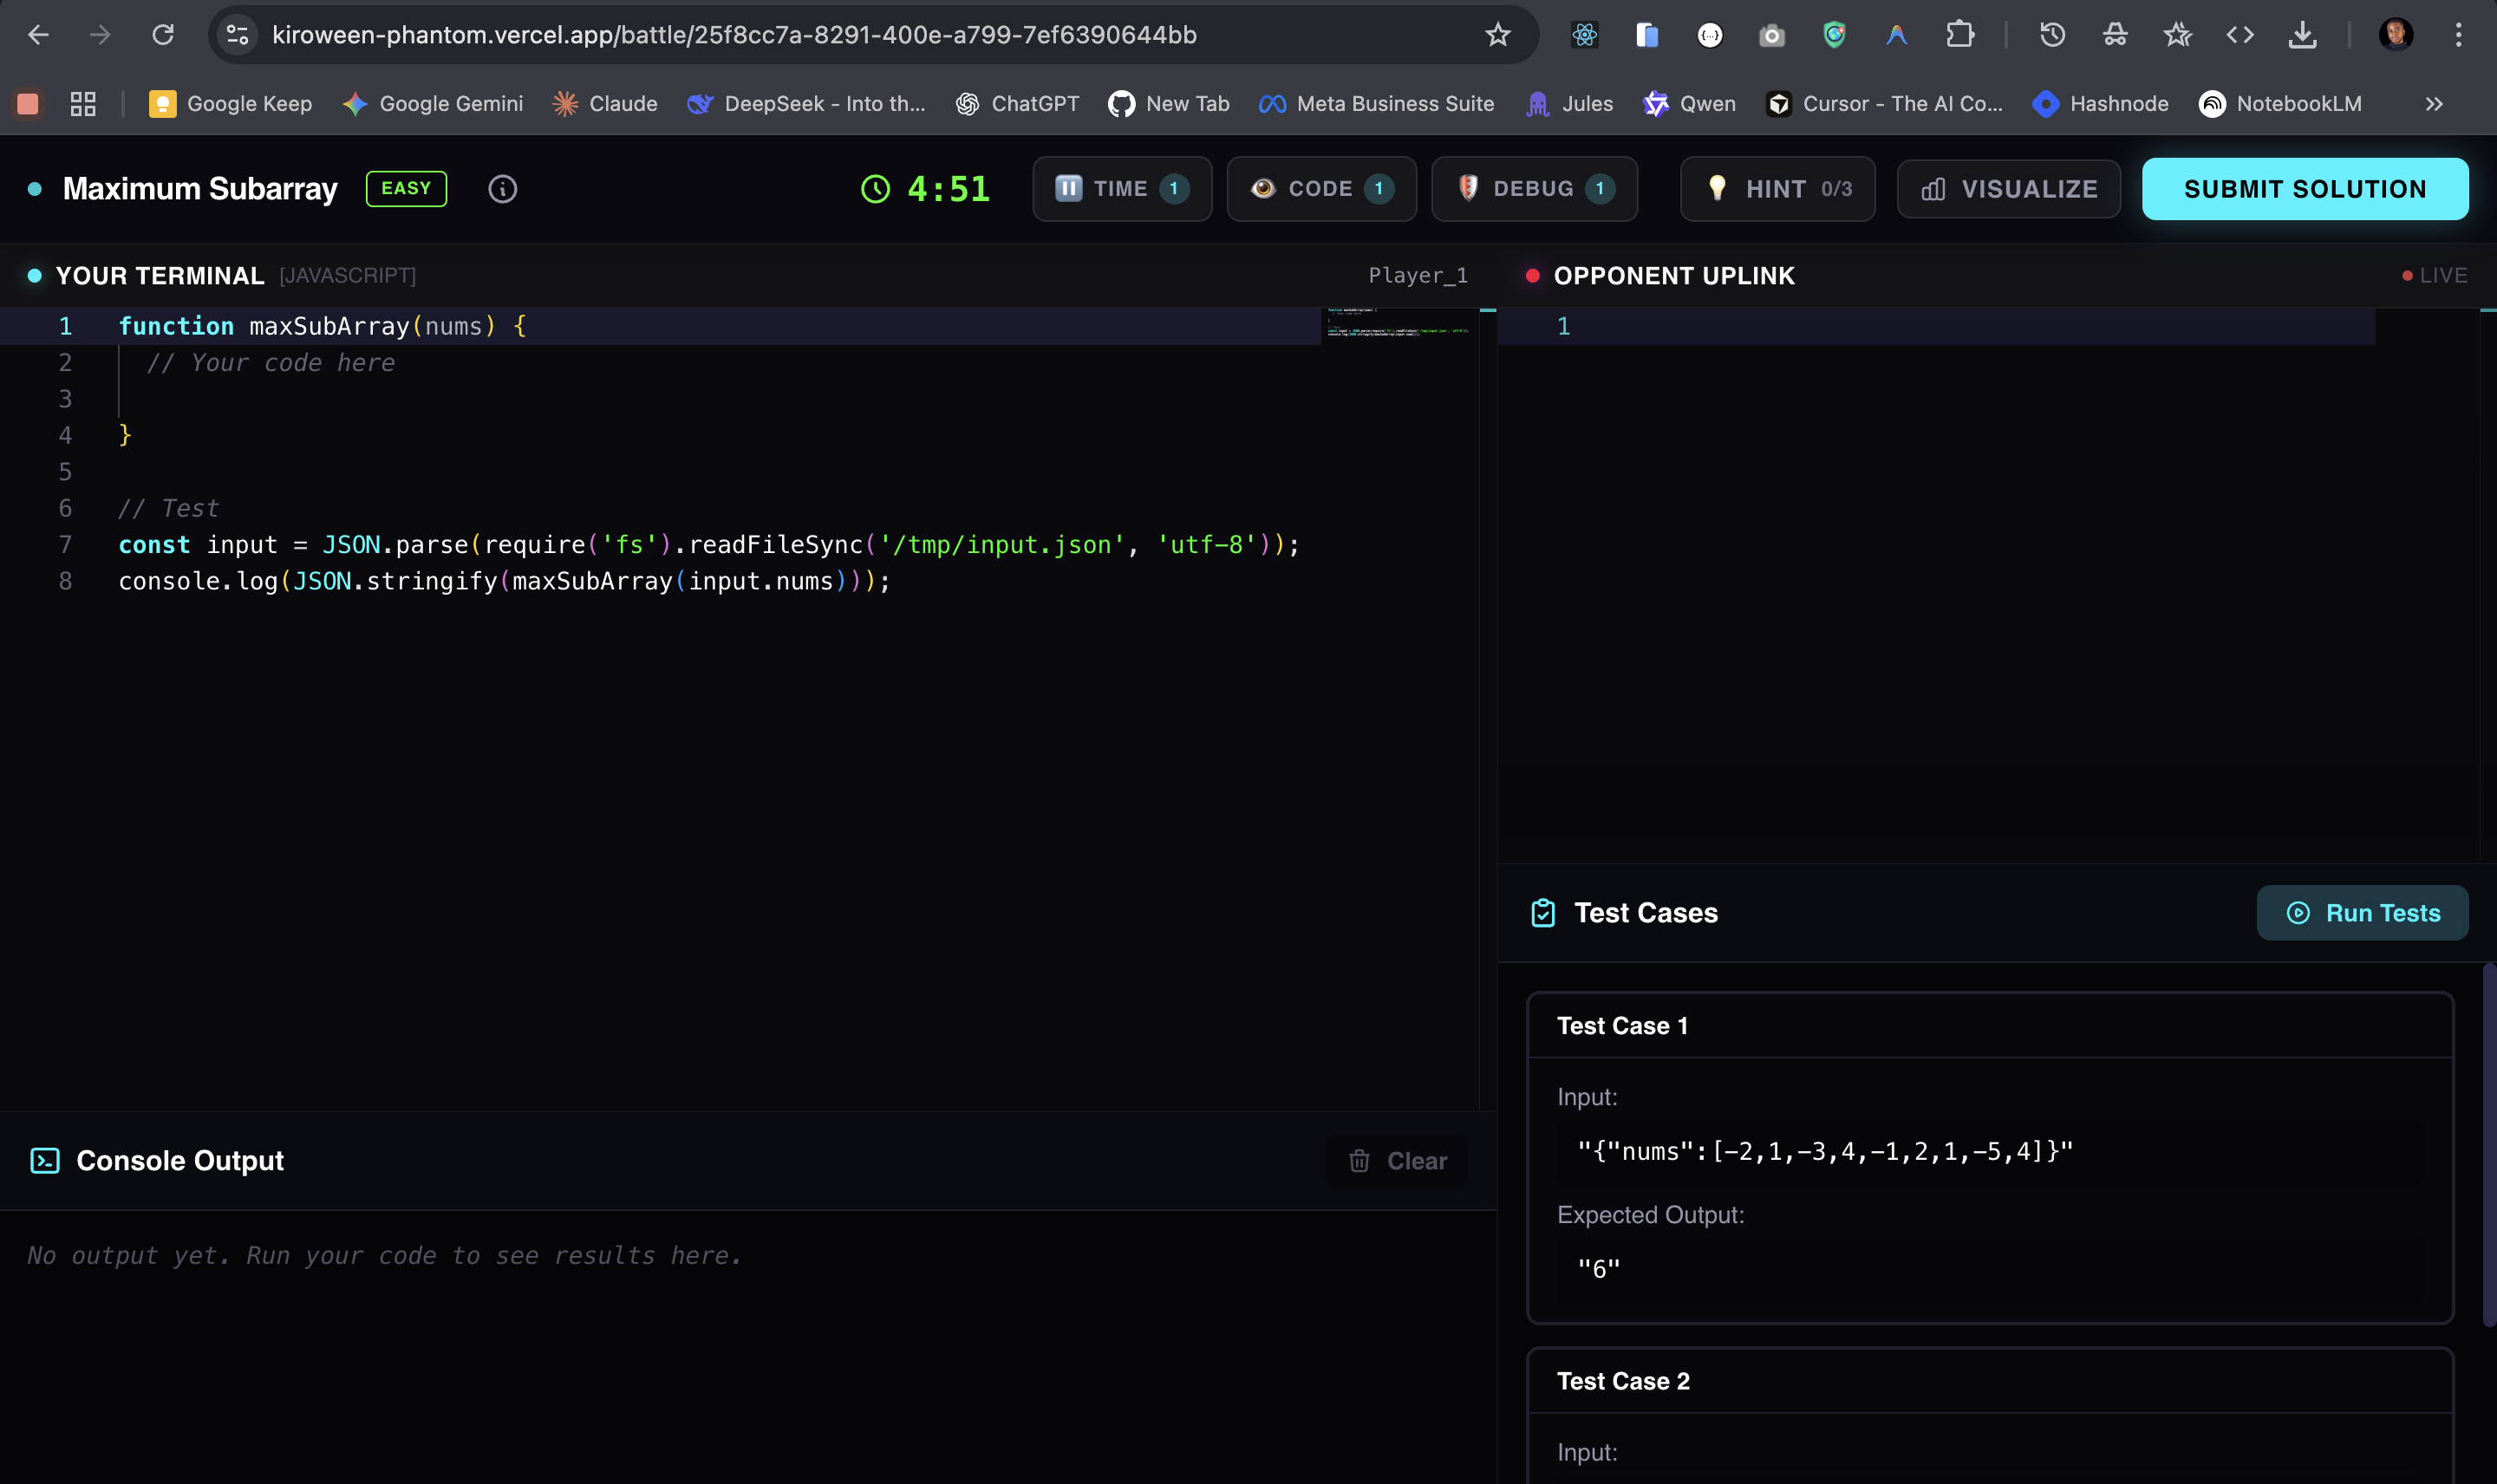Open the browser extensions puzzle icon
This screenshot has height=1484, width=2497.
[1959, 35]
